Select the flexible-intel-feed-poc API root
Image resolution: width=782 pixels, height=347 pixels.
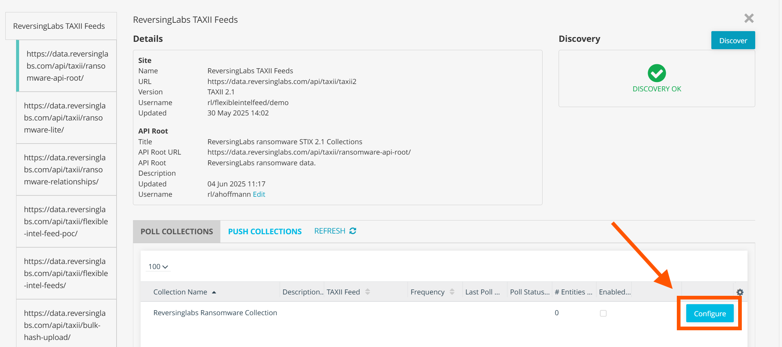coord(66,222)
